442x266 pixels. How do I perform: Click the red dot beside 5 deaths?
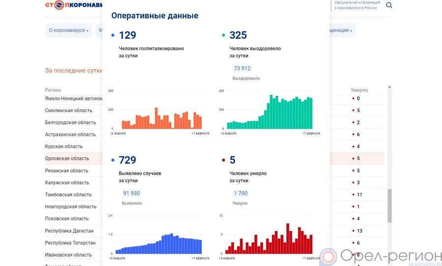pyautogui.click(x=223, y=160)
